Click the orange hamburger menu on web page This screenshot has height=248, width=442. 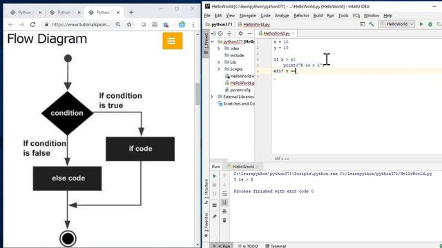[173, 41]
